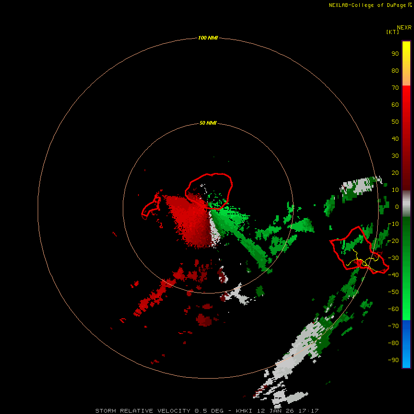Click the NEXR label above the color scale
The height and width of the screenshot is (414, 414).
click(404, 28)
